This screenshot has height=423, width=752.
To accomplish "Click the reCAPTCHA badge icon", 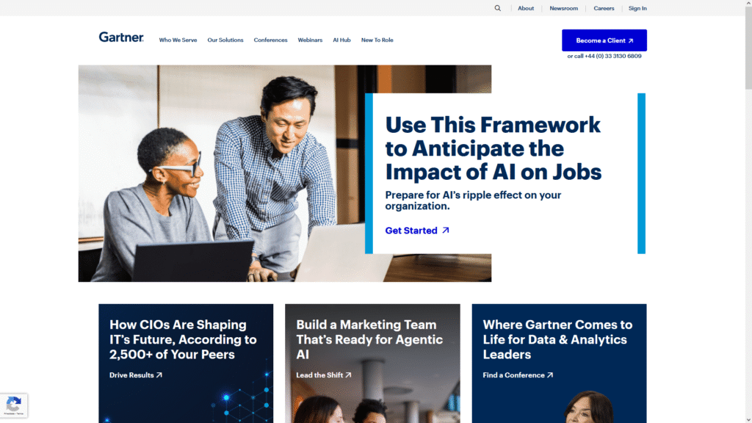I will tap(13, 405).
